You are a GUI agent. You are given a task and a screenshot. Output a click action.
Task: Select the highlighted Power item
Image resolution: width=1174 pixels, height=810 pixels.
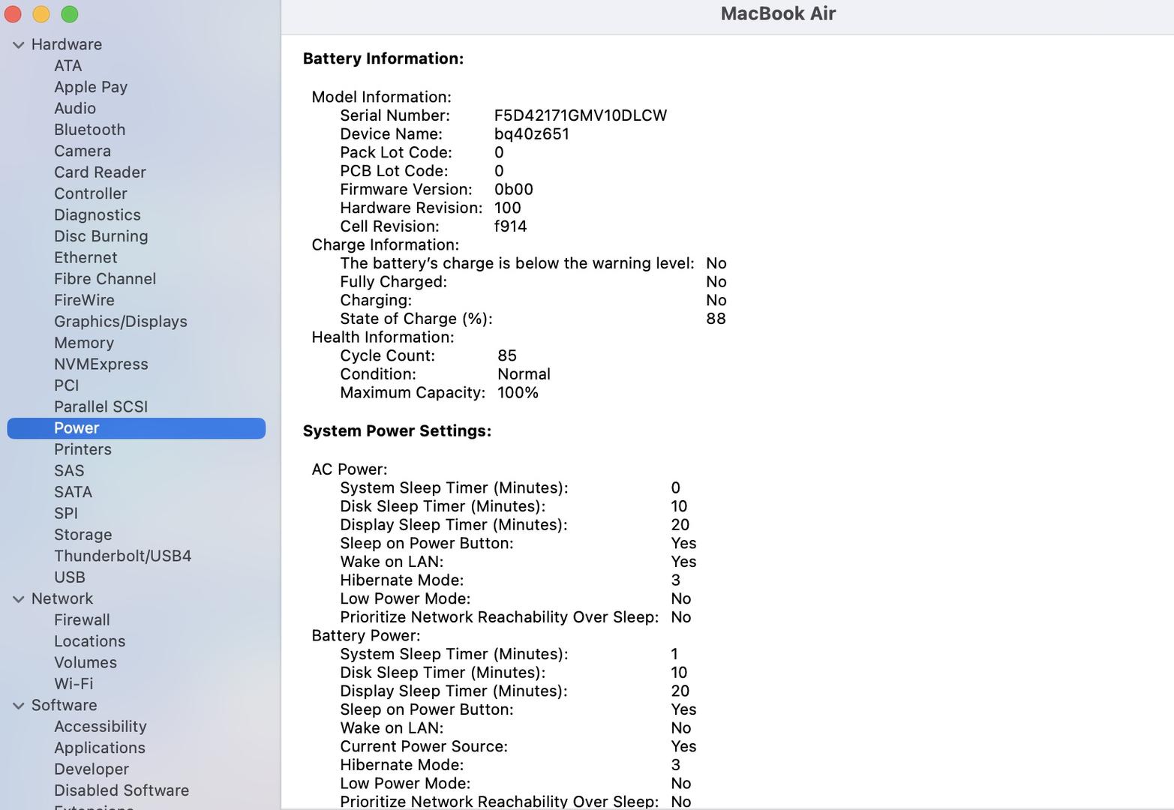tap(136, 428)
